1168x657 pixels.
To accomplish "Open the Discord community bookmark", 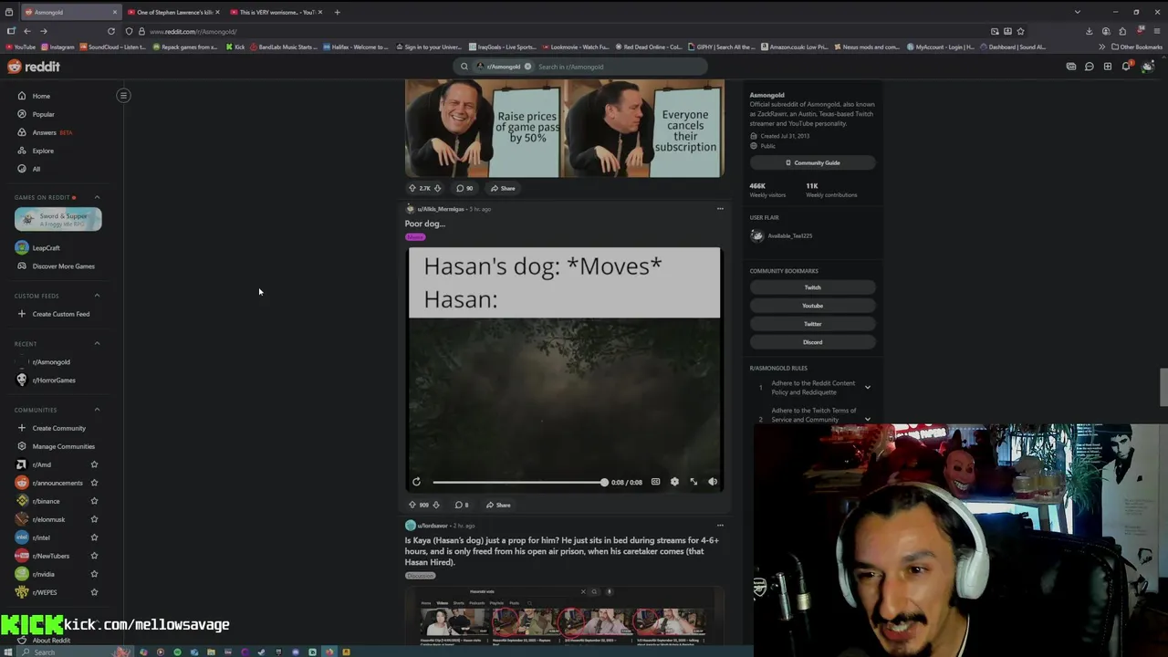I will (x=812, y=342).
